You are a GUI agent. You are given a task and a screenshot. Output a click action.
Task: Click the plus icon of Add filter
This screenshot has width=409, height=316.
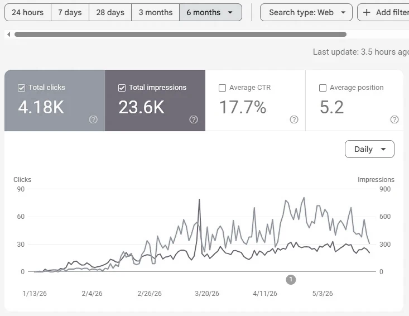coord(367,12)
